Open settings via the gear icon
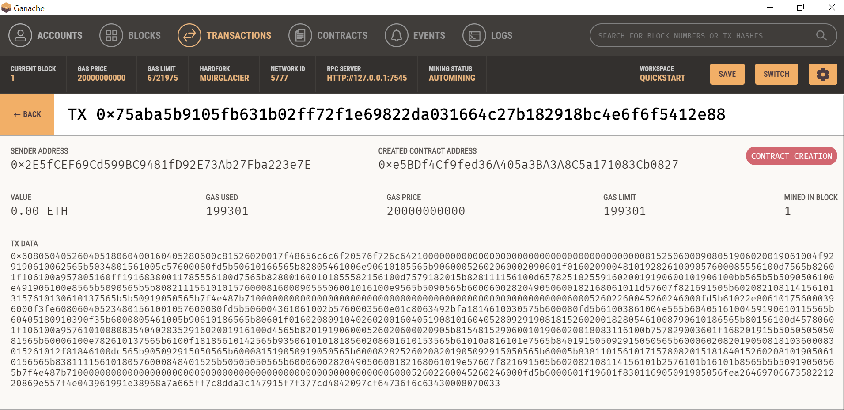Viewport: 844px width, 410px height. pos(823,74)
